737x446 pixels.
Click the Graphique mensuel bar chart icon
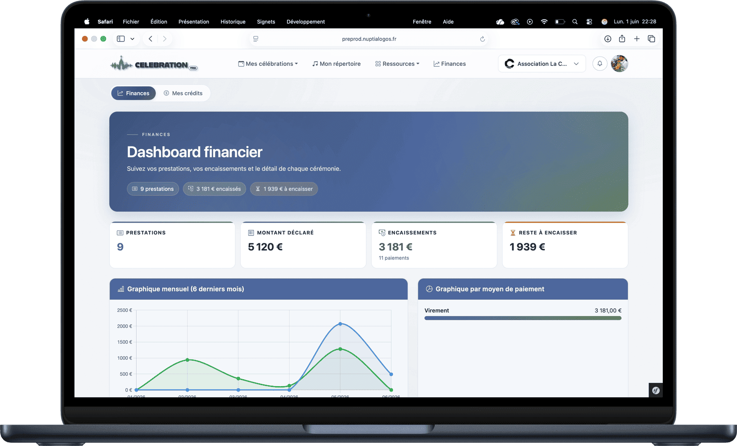tap(121, 289)
